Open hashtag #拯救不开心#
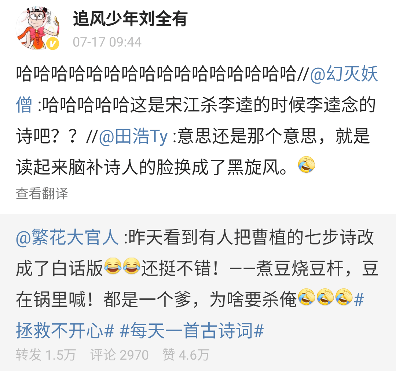396x371 pixels. click(x=190, y=315)
